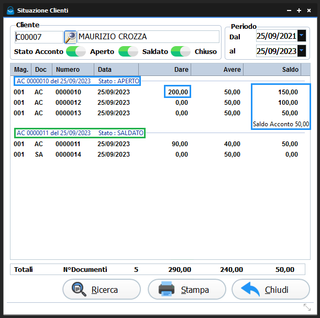This screenshot has width=320, height=318.
Task: Click the Saldo value 150,00
Action: click(288, 92)
